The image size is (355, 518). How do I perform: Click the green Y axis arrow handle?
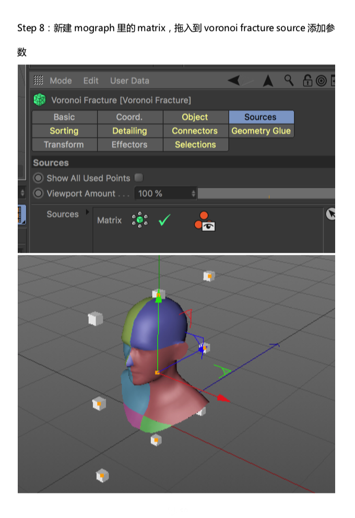[x=159, y=299]
